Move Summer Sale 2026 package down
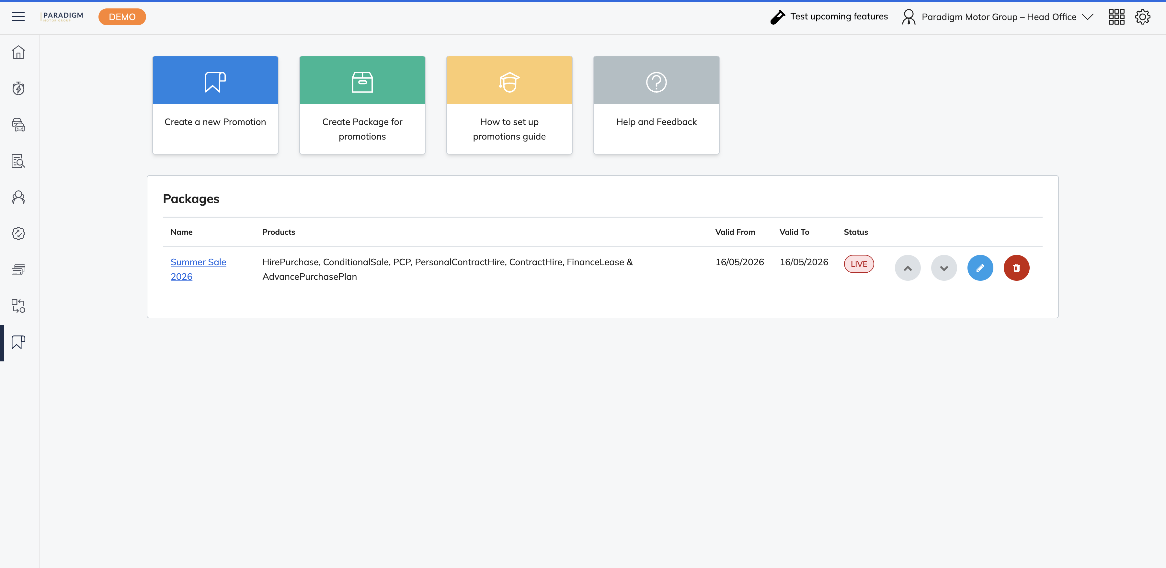 coord(944,268)
